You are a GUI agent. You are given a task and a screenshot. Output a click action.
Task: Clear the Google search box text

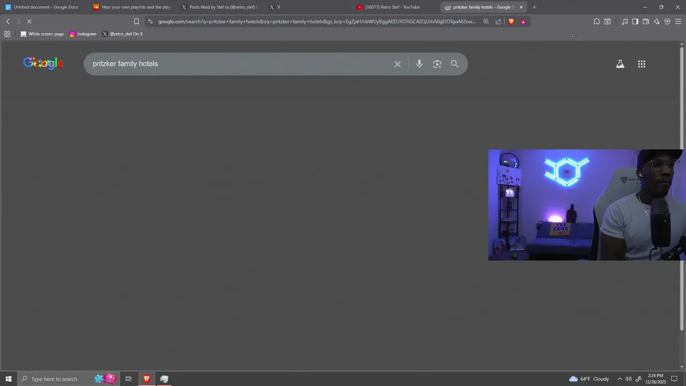[398, 64]
